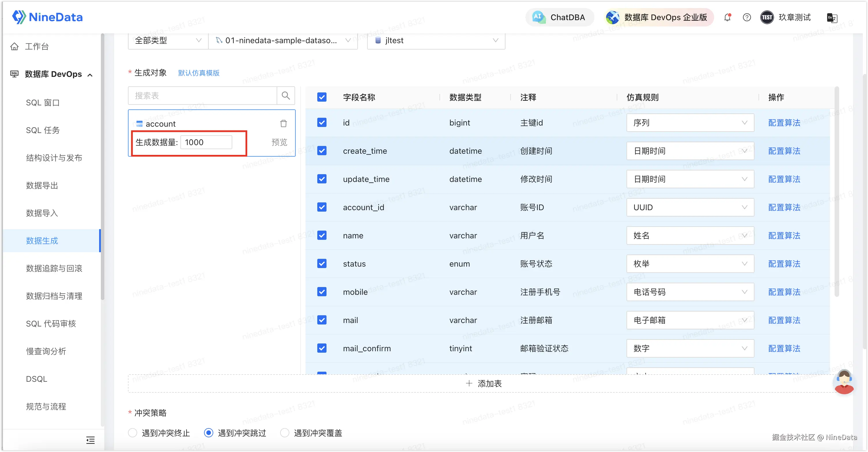The image size is (868, 452).
Task: Open SQL 窗口 in sidebar menu
Action: pos(43,103)
